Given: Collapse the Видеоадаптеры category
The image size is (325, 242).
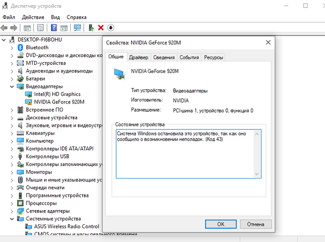Looking at the screenshot, I should 12,87.
